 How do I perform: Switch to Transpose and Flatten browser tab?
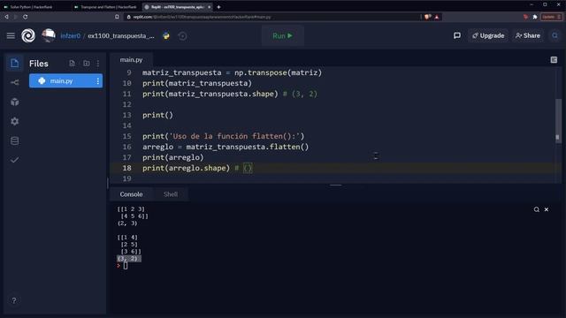pos(108,7)
